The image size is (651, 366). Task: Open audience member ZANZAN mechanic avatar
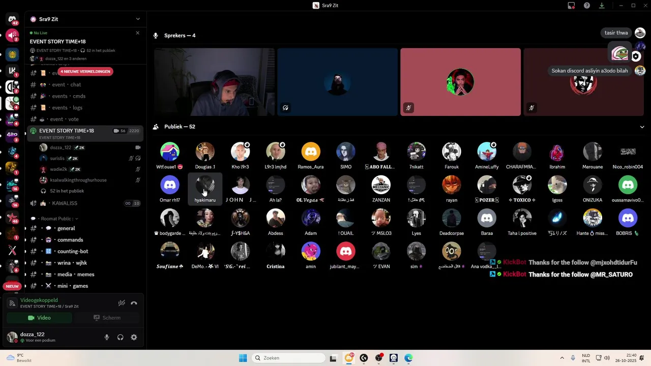381,185
